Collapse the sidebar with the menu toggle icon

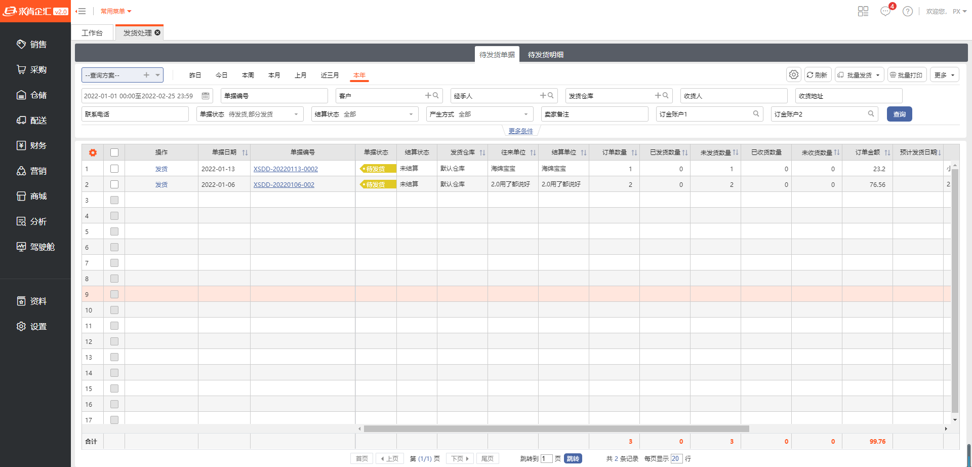coord(81,11)
